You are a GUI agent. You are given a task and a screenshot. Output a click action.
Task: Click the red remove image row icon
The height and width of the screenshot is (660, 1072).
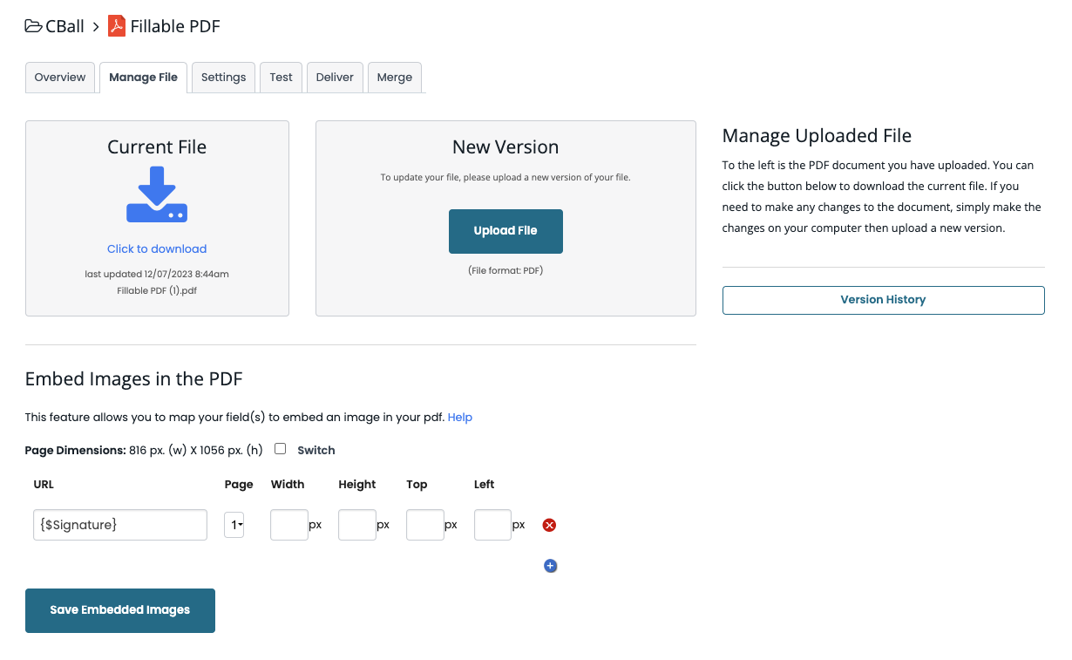[550, 525]
